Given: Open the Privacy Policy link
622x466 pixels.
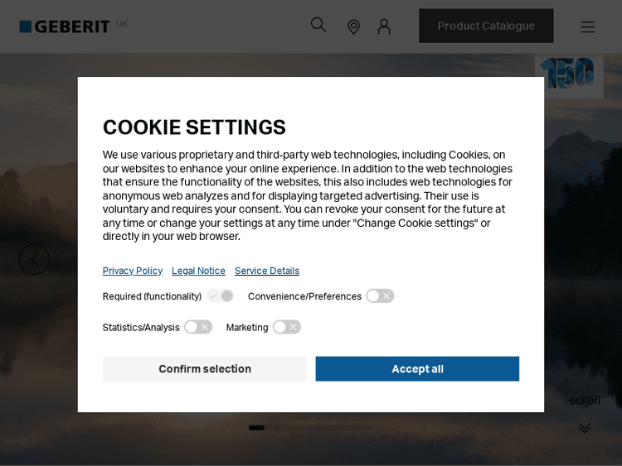Looking at the screenshot, I should tap(133, 271).
